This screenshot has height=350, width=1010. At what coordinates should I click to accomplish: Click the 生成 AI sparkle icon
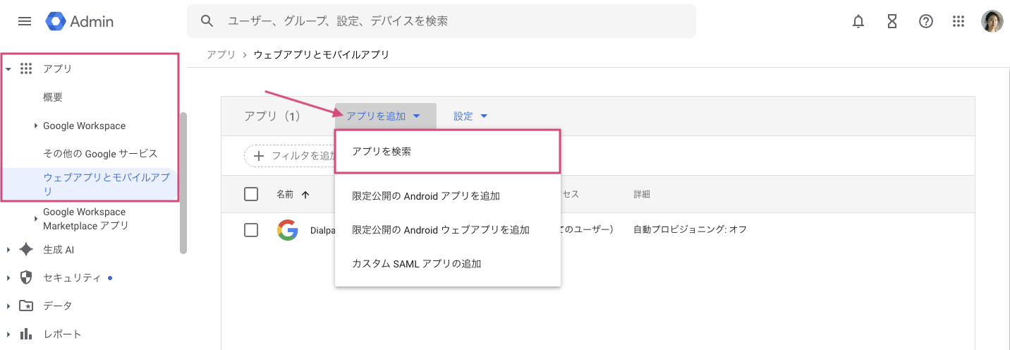(26, 250)
